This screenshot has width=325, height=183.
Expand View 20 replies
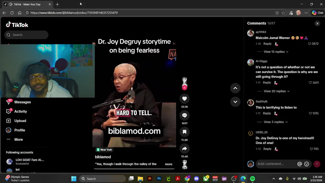click(x=277, y=91)
